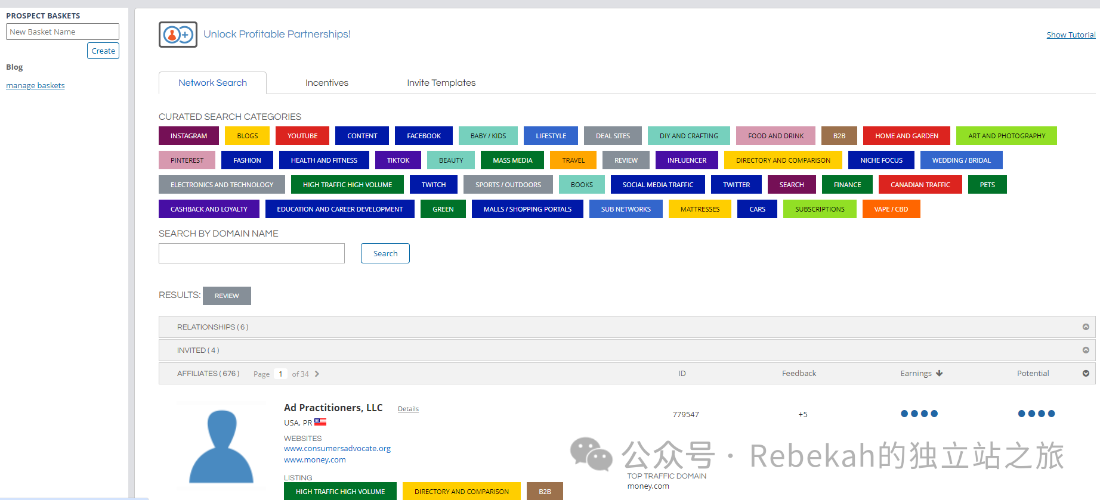This screenshot has height=500, width=1100.
Task: Select the Instagram category tag
Action: pyautogui.click(x=189, y=136)
